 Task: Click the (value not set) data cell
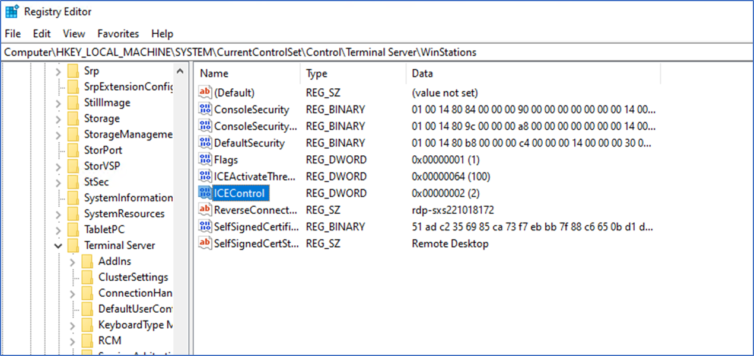tap(444, 92)
